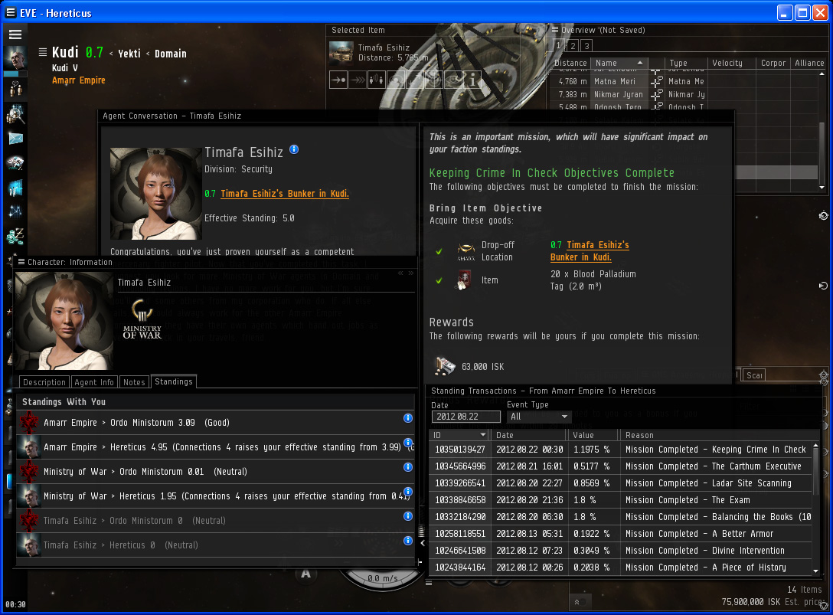This screenshot has height=615, width=833.
Task: Open the EVE Mail envelope icon
Action: (x=15, y=138)
